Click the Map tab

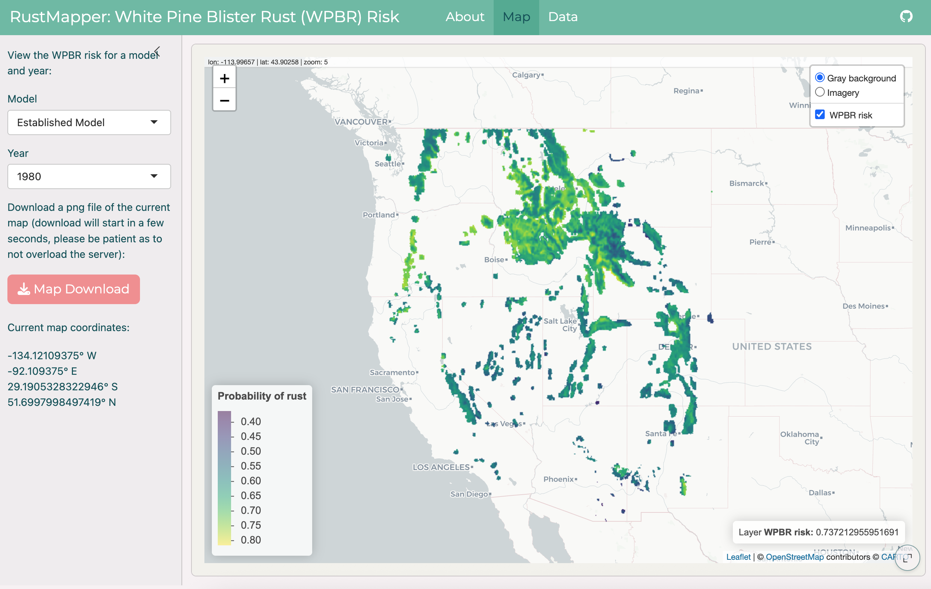(x=516, y=17)
